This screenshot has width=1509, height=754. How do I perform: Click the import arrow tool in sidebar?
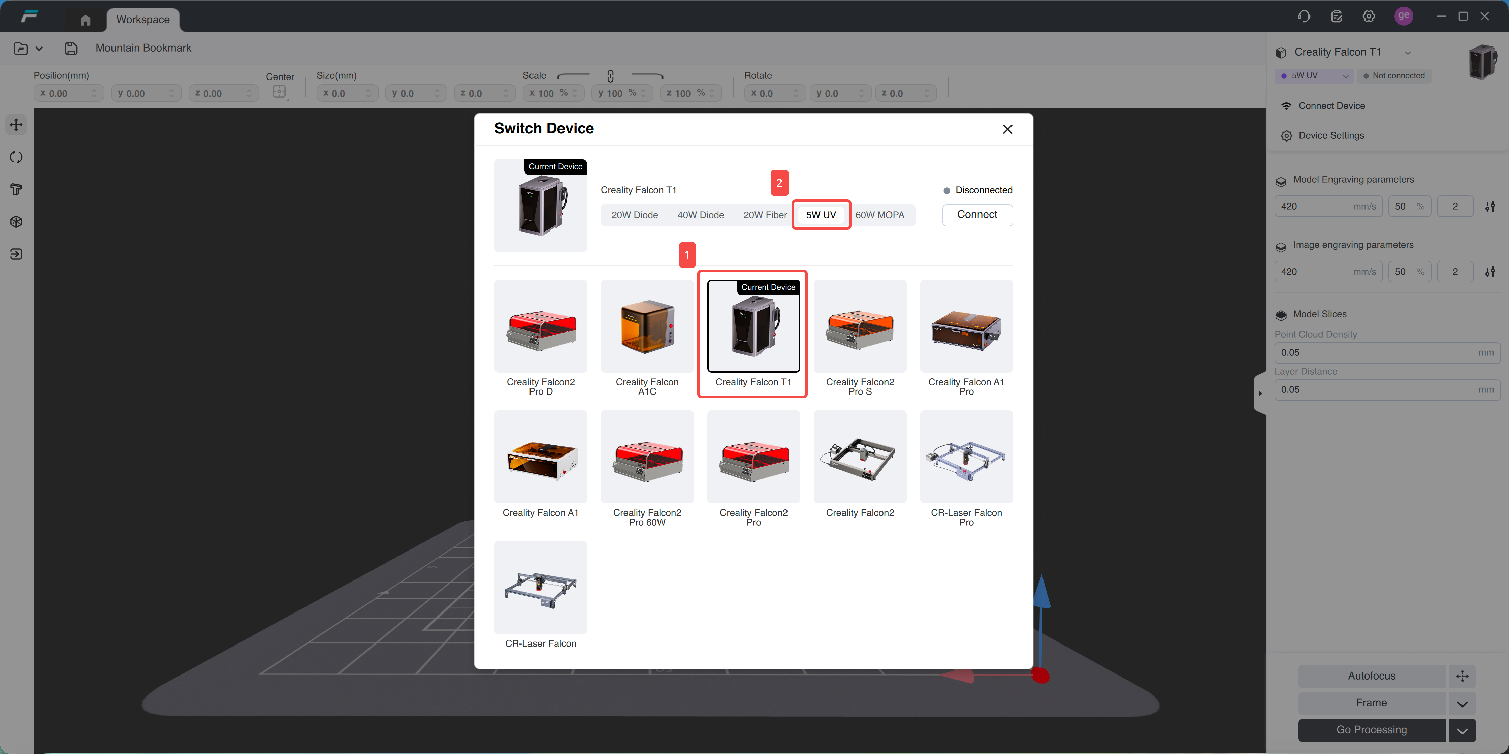click(x=17, y=254)
